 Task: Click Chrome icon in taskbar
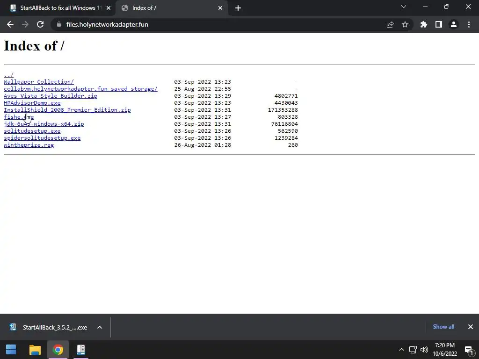click(x=58, y=350)
